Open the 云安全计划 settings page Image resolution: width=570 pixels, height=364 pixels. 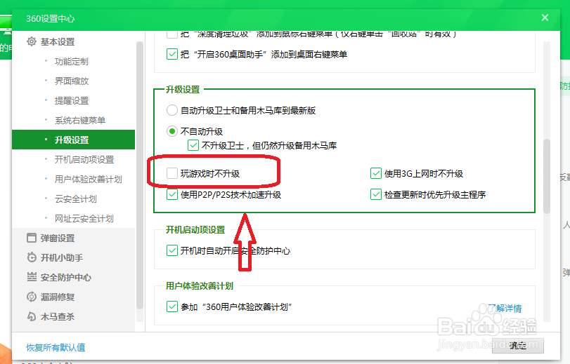(76, 199)
